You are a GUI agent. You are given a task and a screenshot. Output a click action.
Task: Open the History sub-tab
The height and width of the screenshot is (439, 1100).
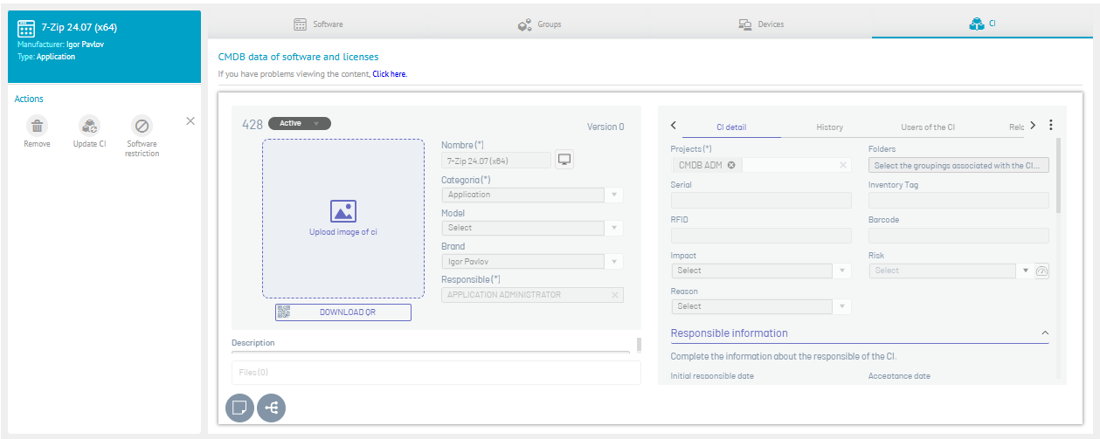(829, 127)
